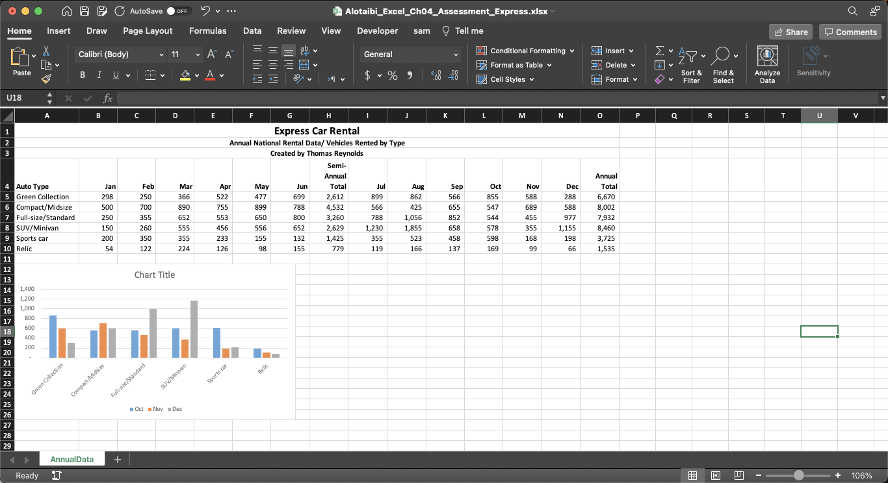The image size is (888, 483).
Task: Click the Share button
Action: click(790, 31)
